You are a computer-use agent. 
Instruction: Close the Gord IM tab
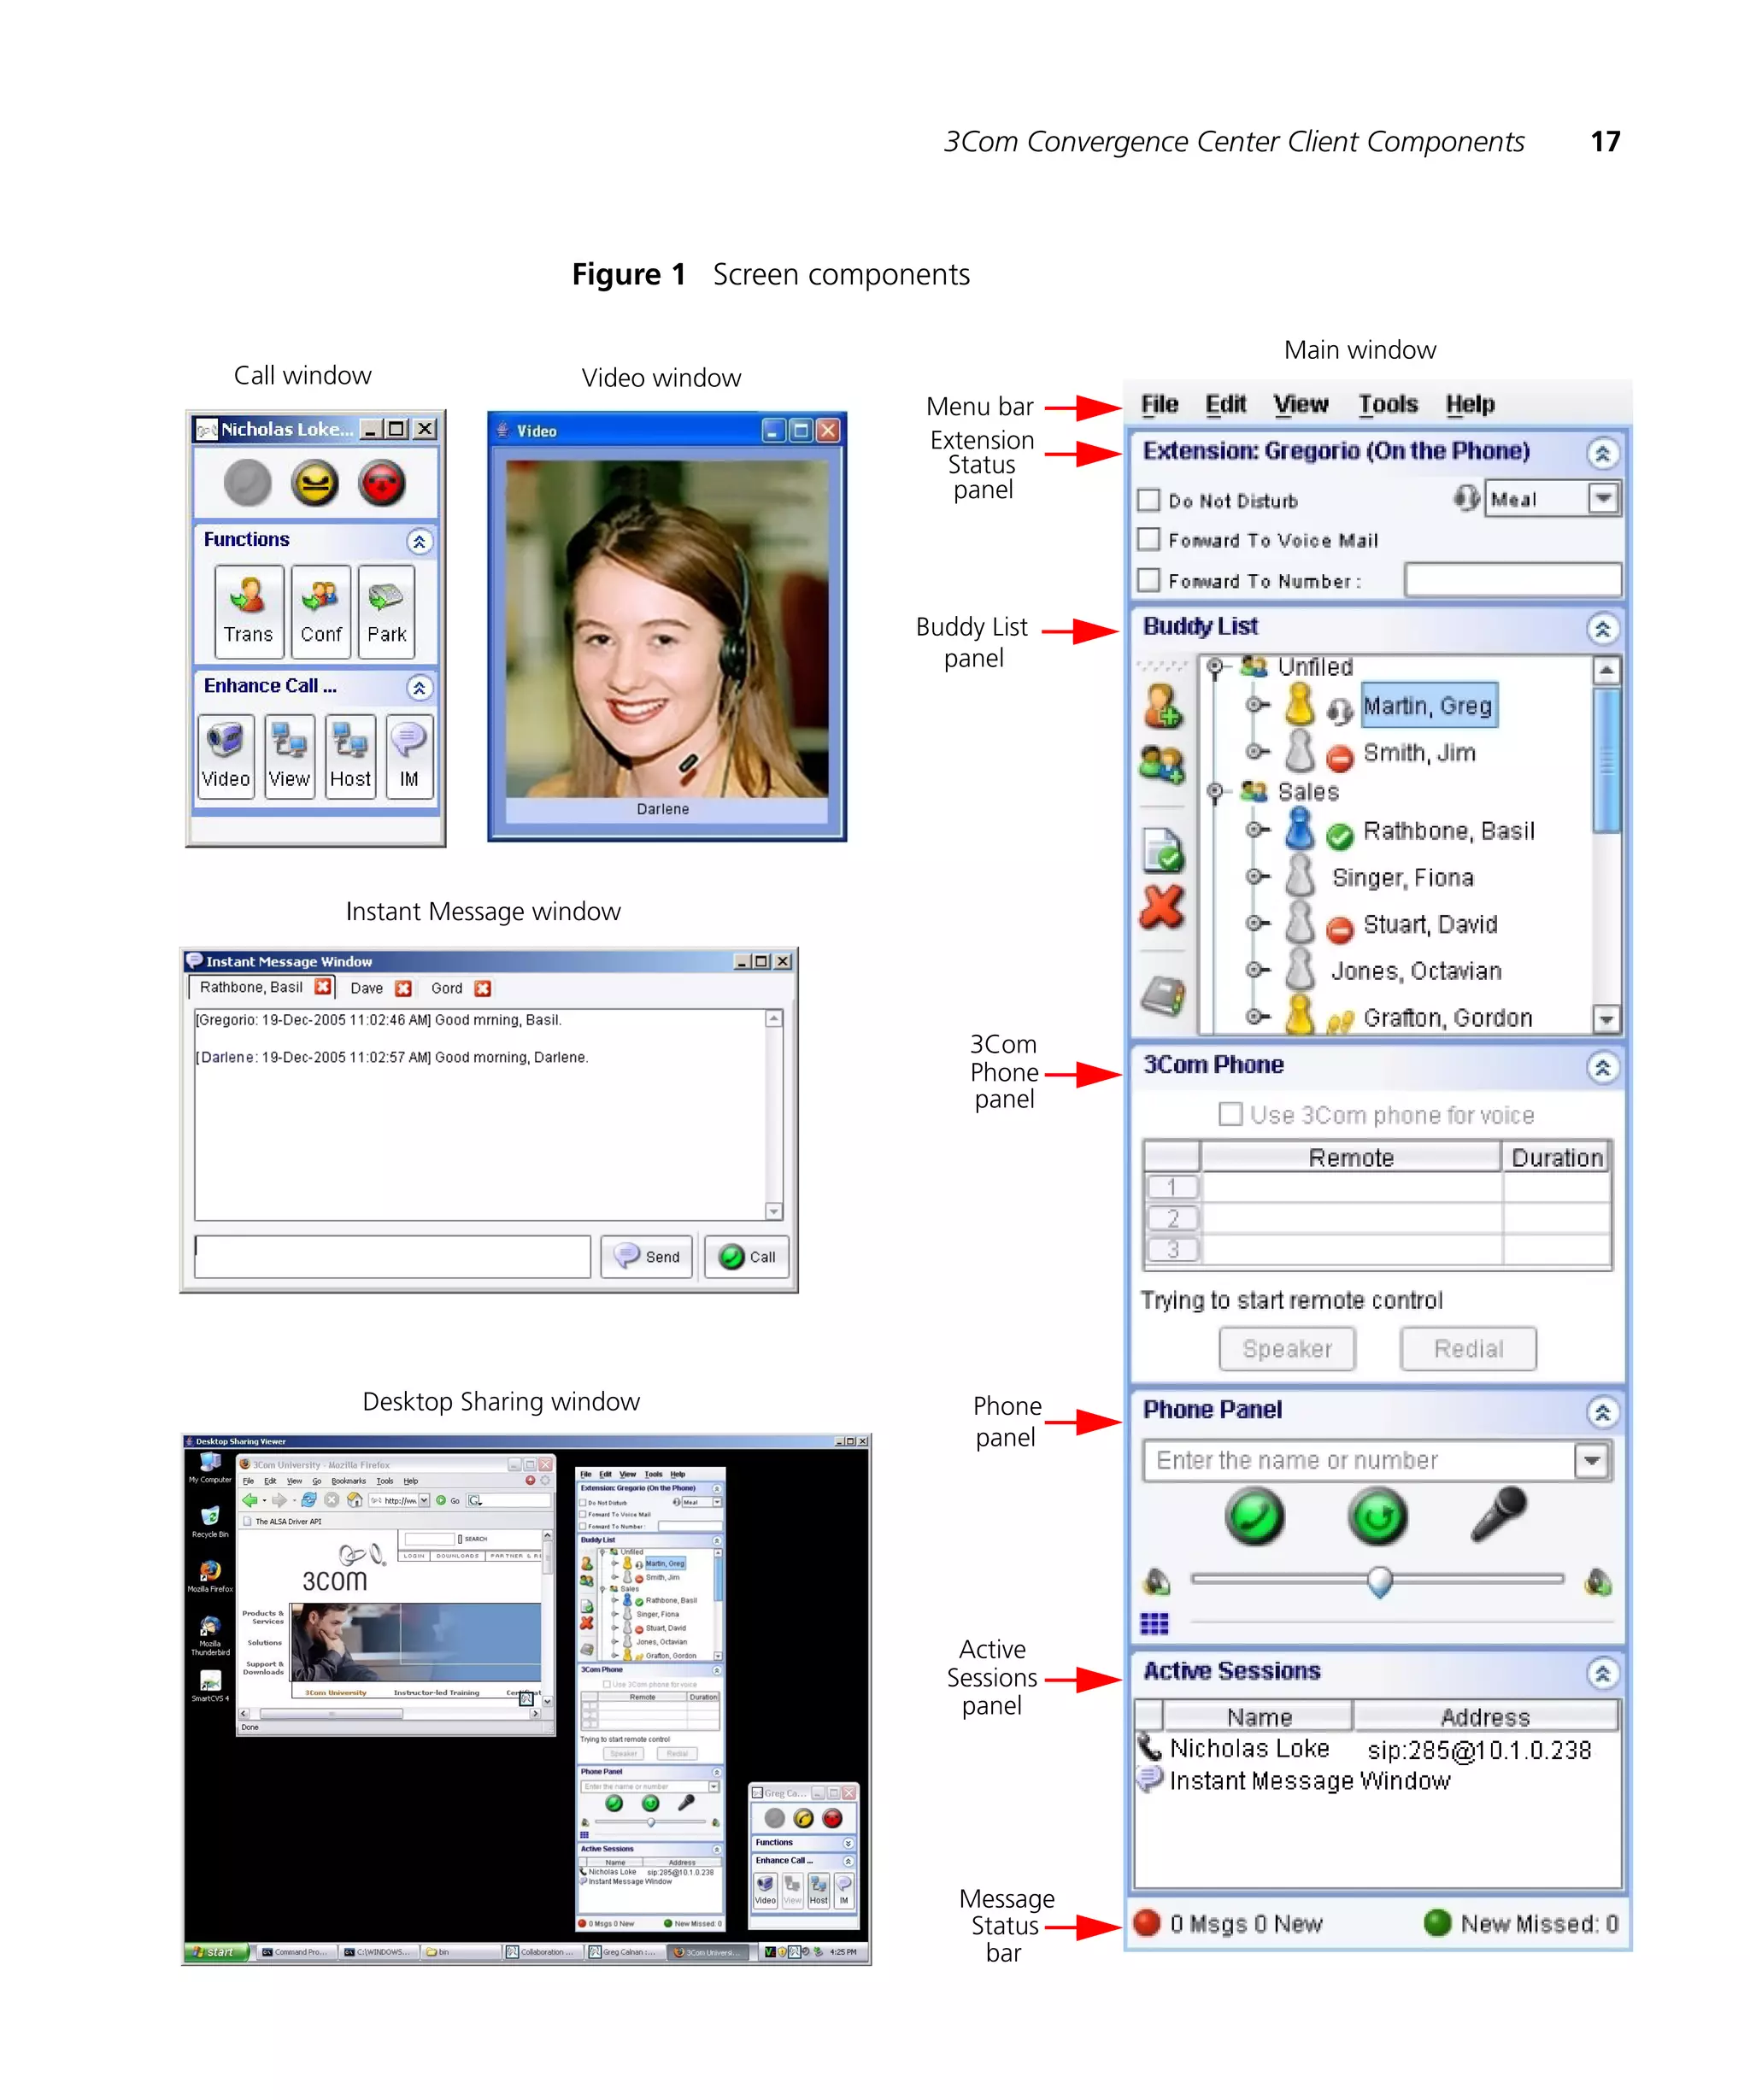click(482, 988)
